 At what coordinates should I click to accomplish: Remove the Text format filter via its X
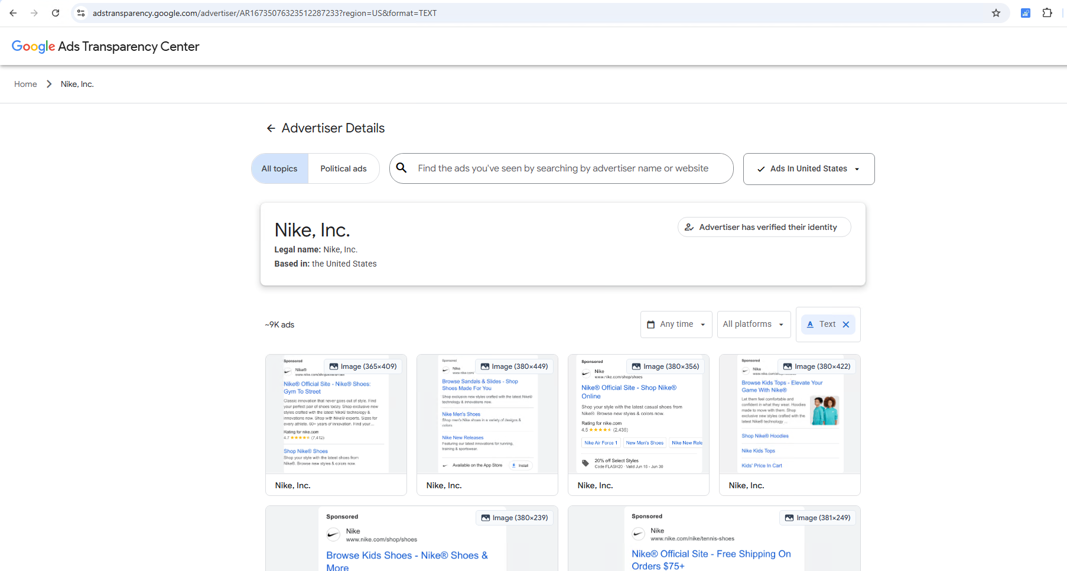846,324
